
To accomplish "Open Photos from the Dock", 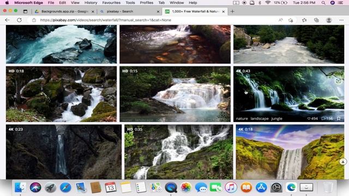I will (186, 187).
